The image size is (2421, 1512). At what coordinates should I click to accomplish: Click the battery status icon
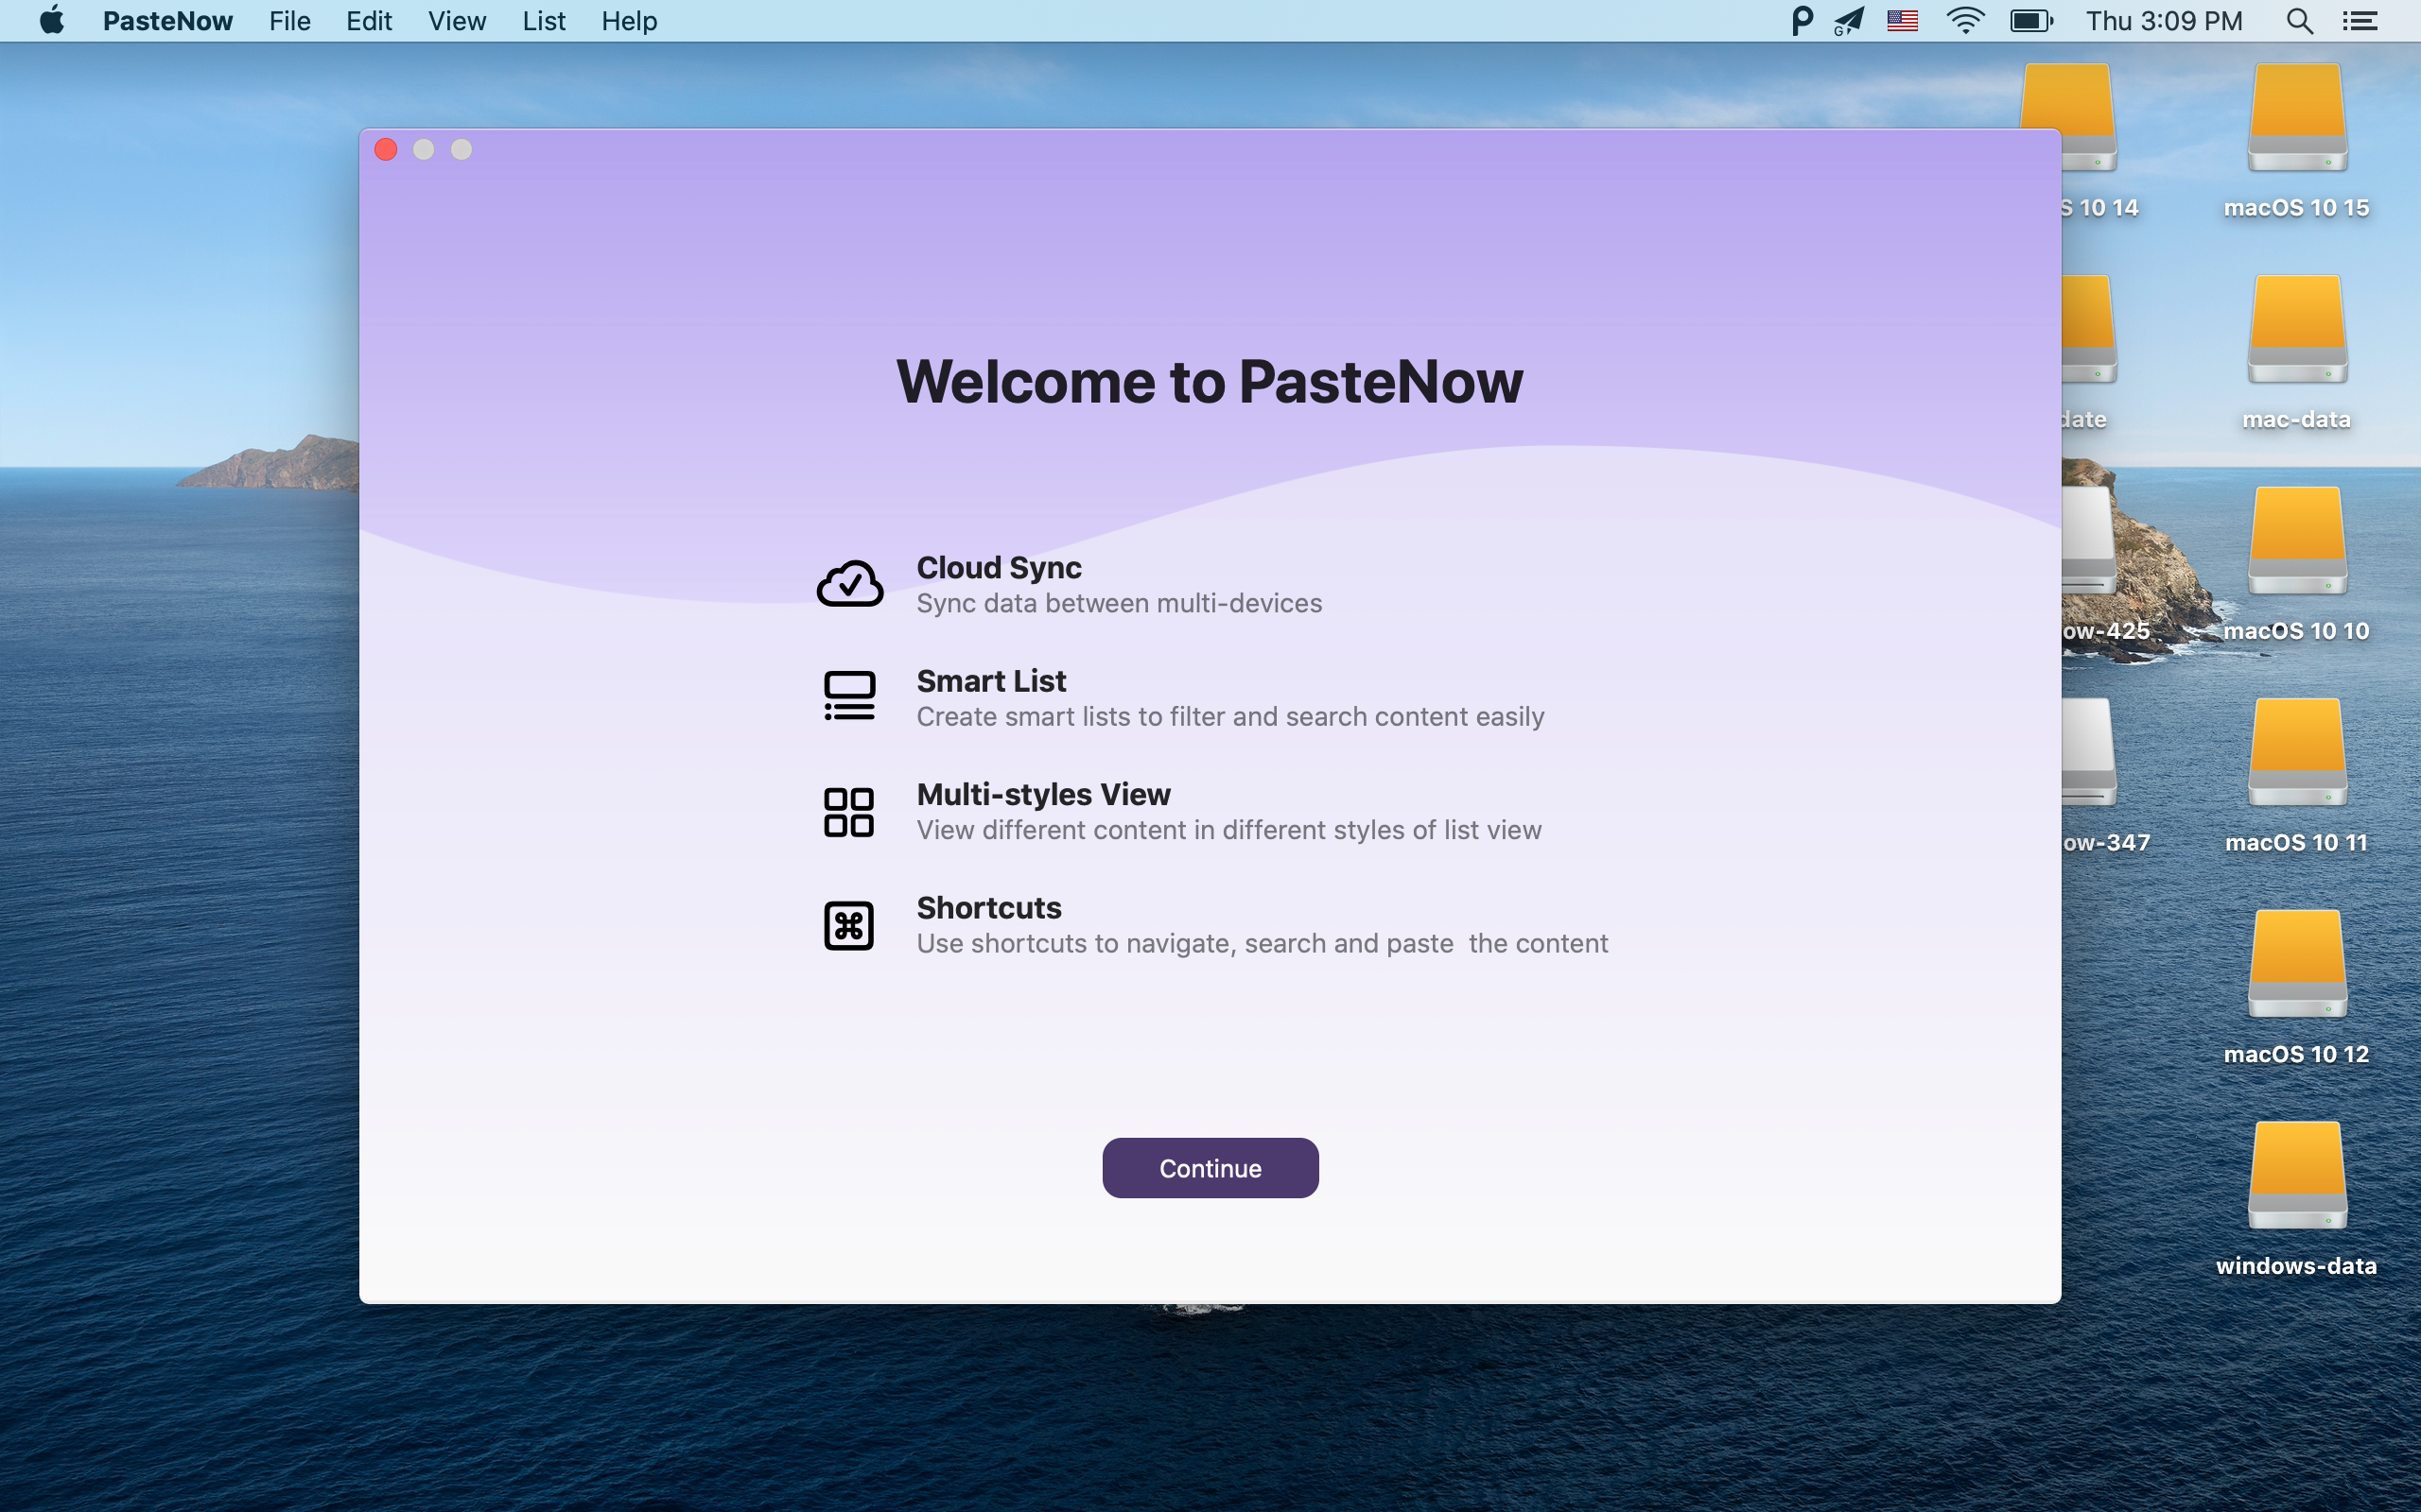(2030, 20)
